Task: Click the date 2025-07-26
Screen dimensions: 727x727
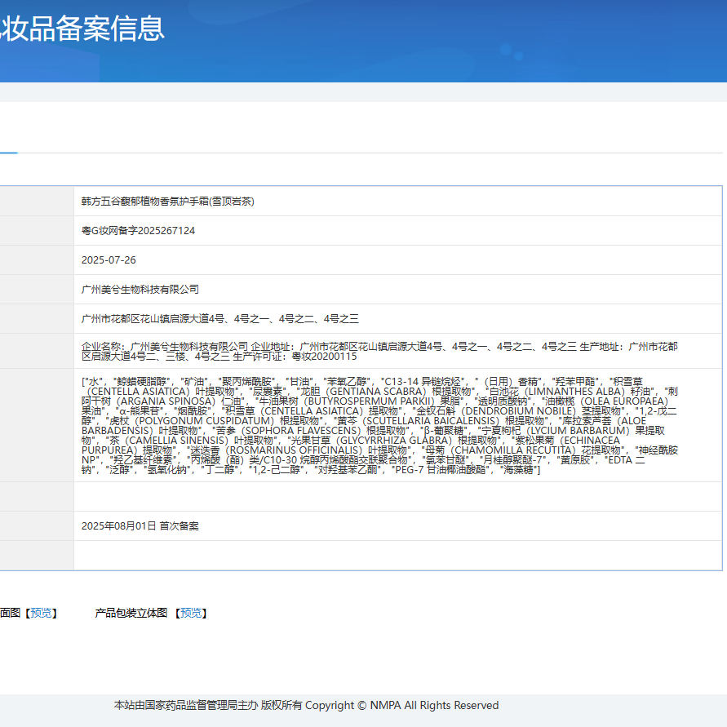Action: (109, 260)
